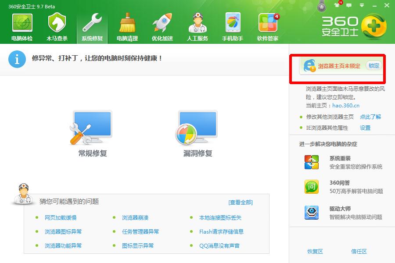Open 浏览器功能异常 problem link
395x263 pixels.
(63, 245)
